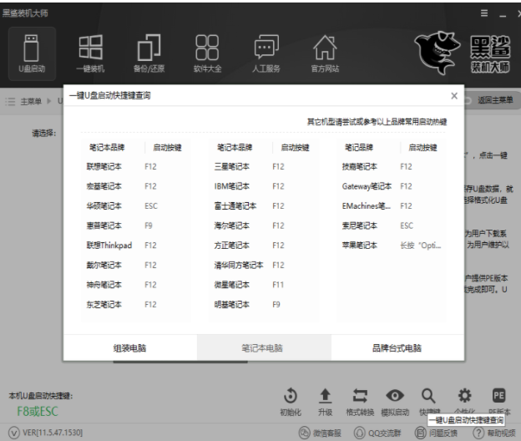Click the F8或ESC hotkey text
This screenshot has width=521, height=441.
click(x=38, y=412)
